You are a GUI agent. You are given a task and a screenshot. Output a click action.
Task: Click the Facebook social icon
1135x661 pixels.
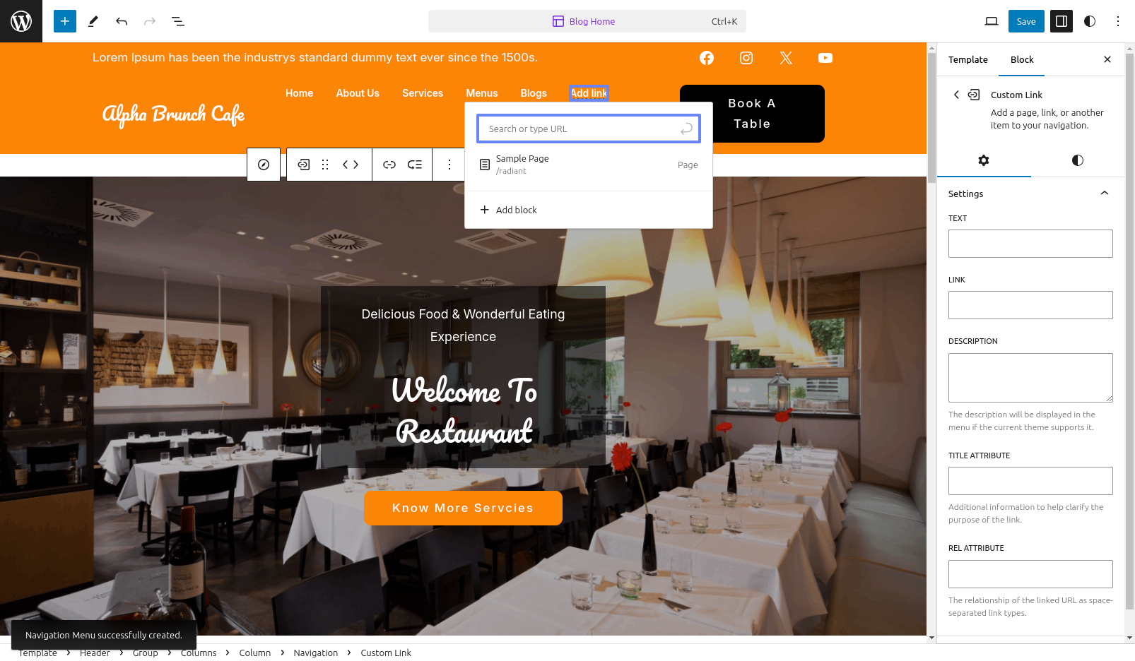click(707, 58)
